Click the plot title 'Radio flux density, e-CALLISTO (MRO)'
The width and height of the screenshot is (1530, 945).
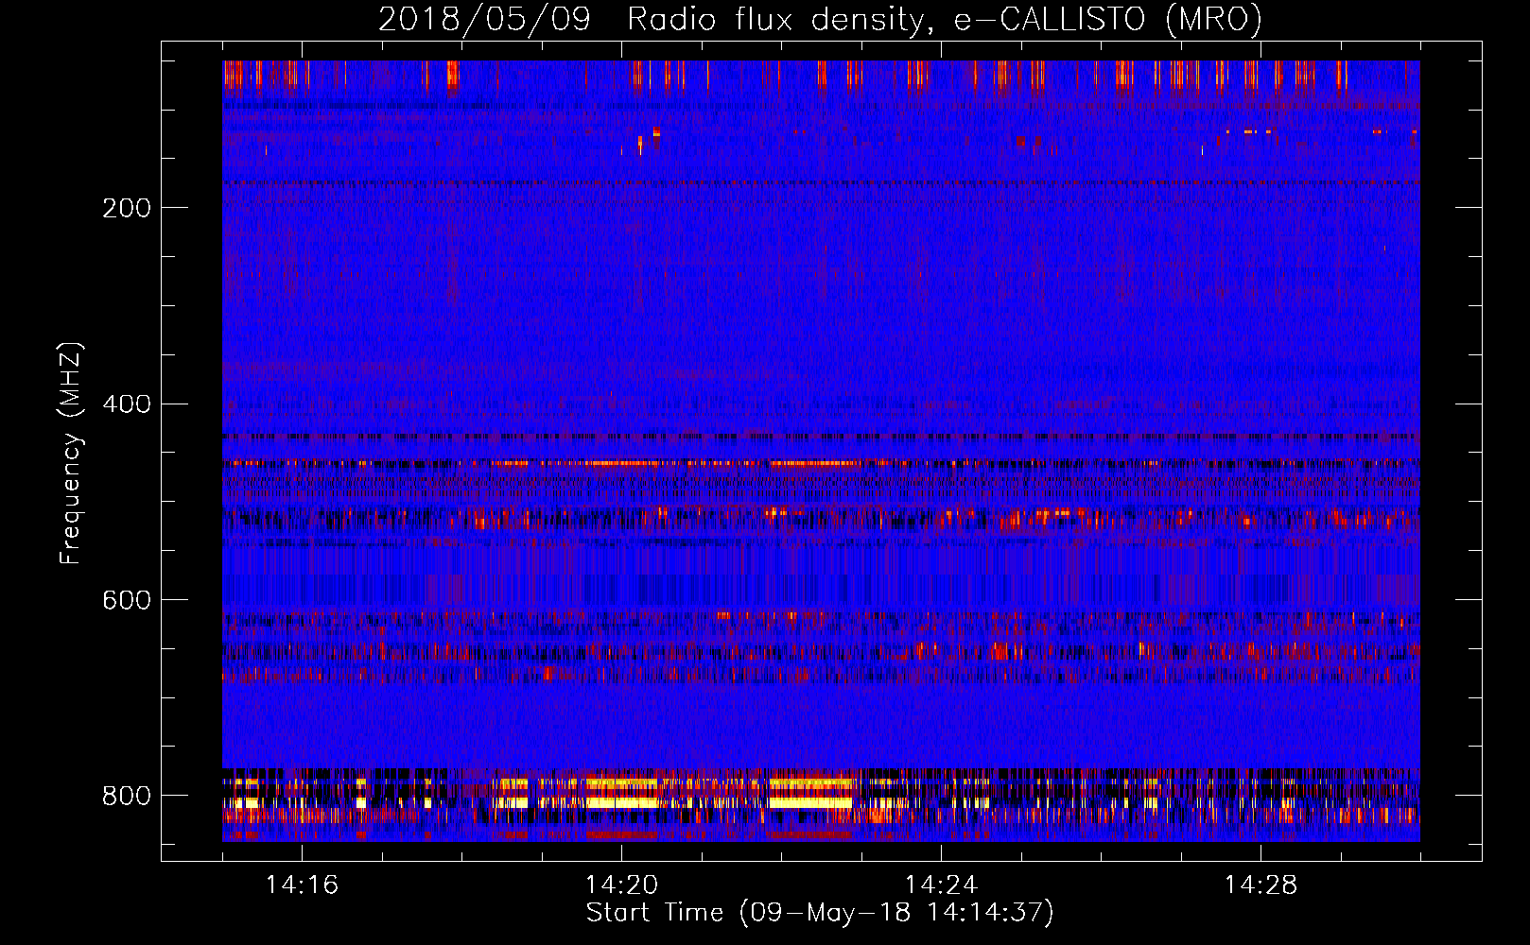[945, 20]
